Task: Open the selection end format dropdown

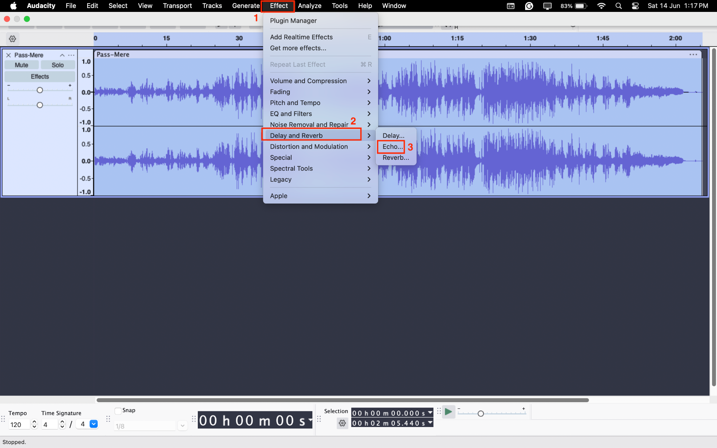Action: pyautogui.click(x=430, y=423)
